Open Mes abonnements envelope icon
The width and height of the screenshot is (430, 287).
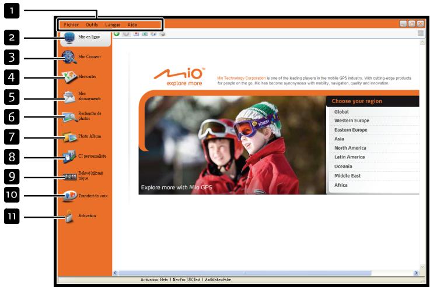(x=69, y=97)
